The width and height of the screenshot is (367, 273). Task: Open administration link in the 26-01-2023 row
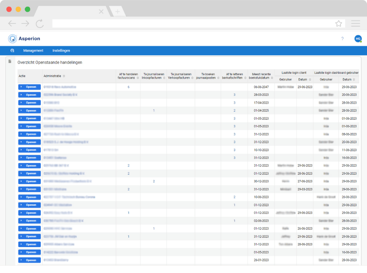click(56, 260)
